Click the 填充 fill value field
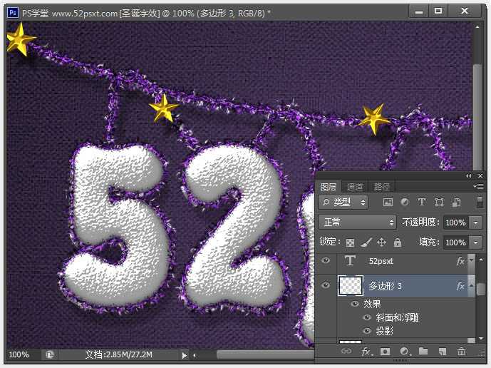This screenshot has width=491, height=368. [456, 242]
